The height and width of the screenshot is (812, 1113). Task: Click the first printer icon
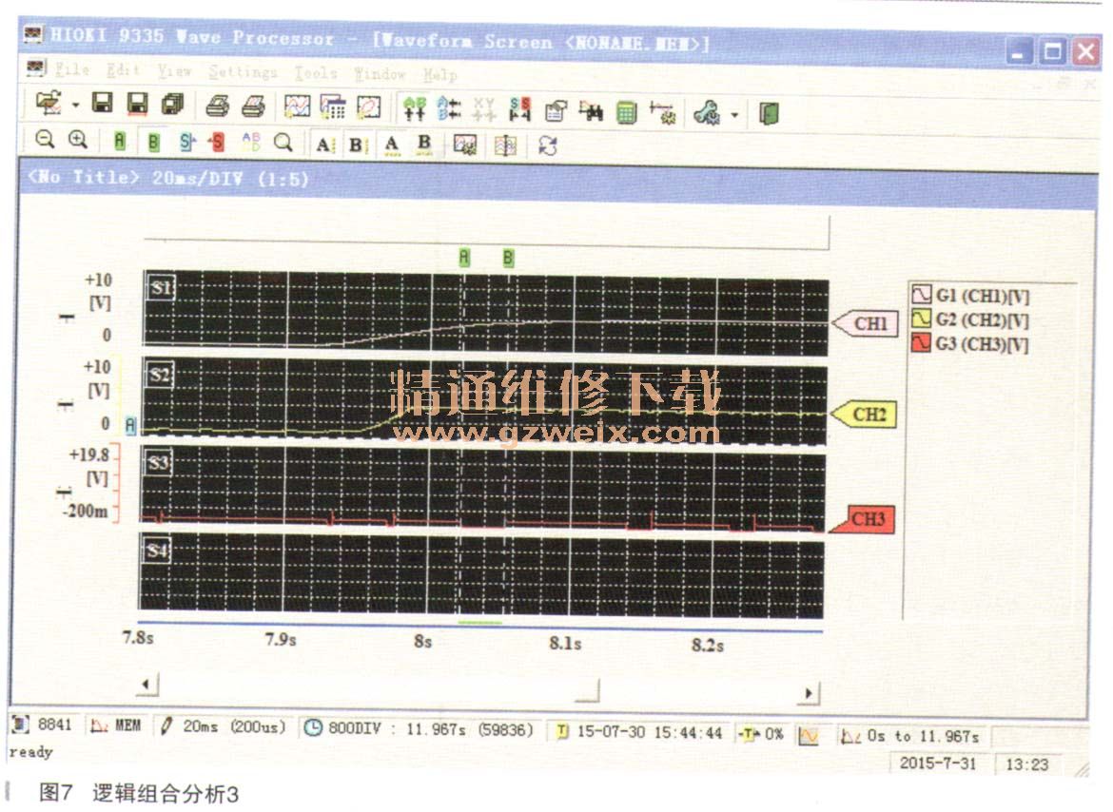point(217,106)
